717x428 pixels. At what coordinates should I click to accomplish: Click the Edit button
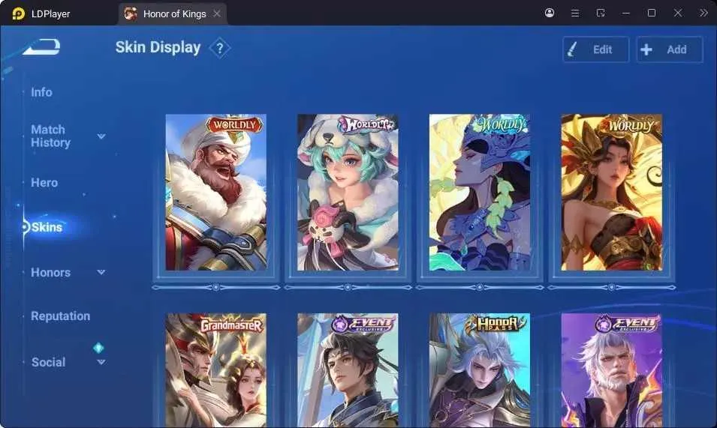pyautogui.click(x=596, y=49)
